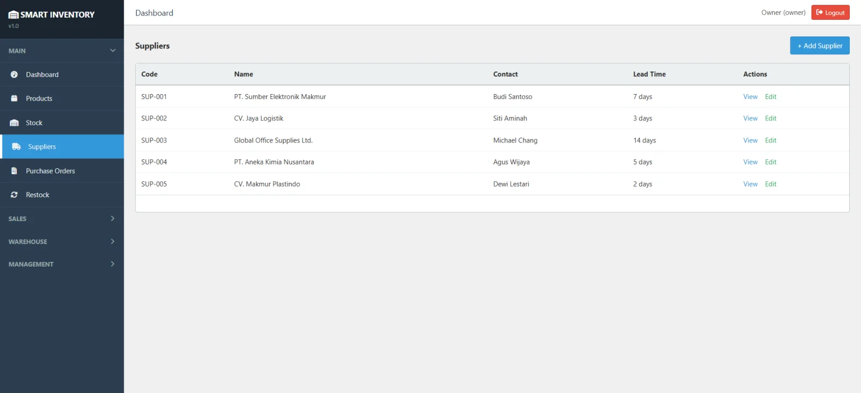Expand the SALES section chevron
Screen dimensions: 861x393
pyautogui.click(x=112, y=218)
